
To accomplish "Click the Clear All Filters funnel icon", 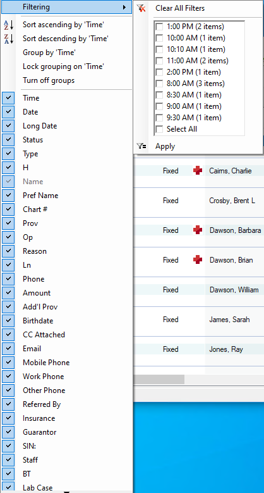I will coord(141,8).
